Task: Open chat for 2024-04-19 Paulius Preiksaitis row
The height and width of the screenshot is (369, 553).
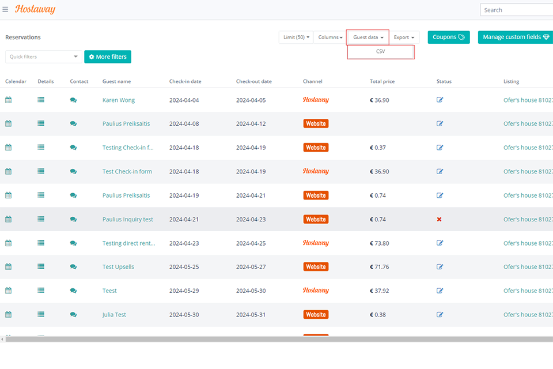Action: point(73,195)
